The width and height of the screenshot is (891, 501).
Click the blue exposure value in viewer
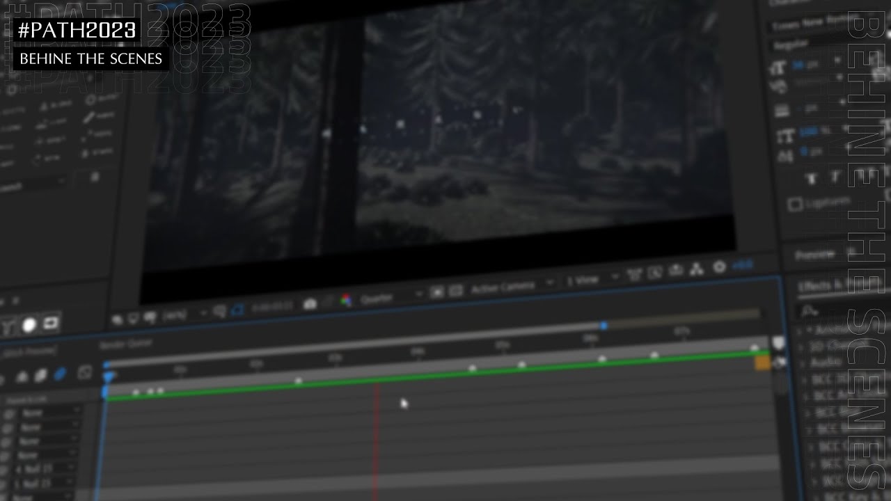743,264
